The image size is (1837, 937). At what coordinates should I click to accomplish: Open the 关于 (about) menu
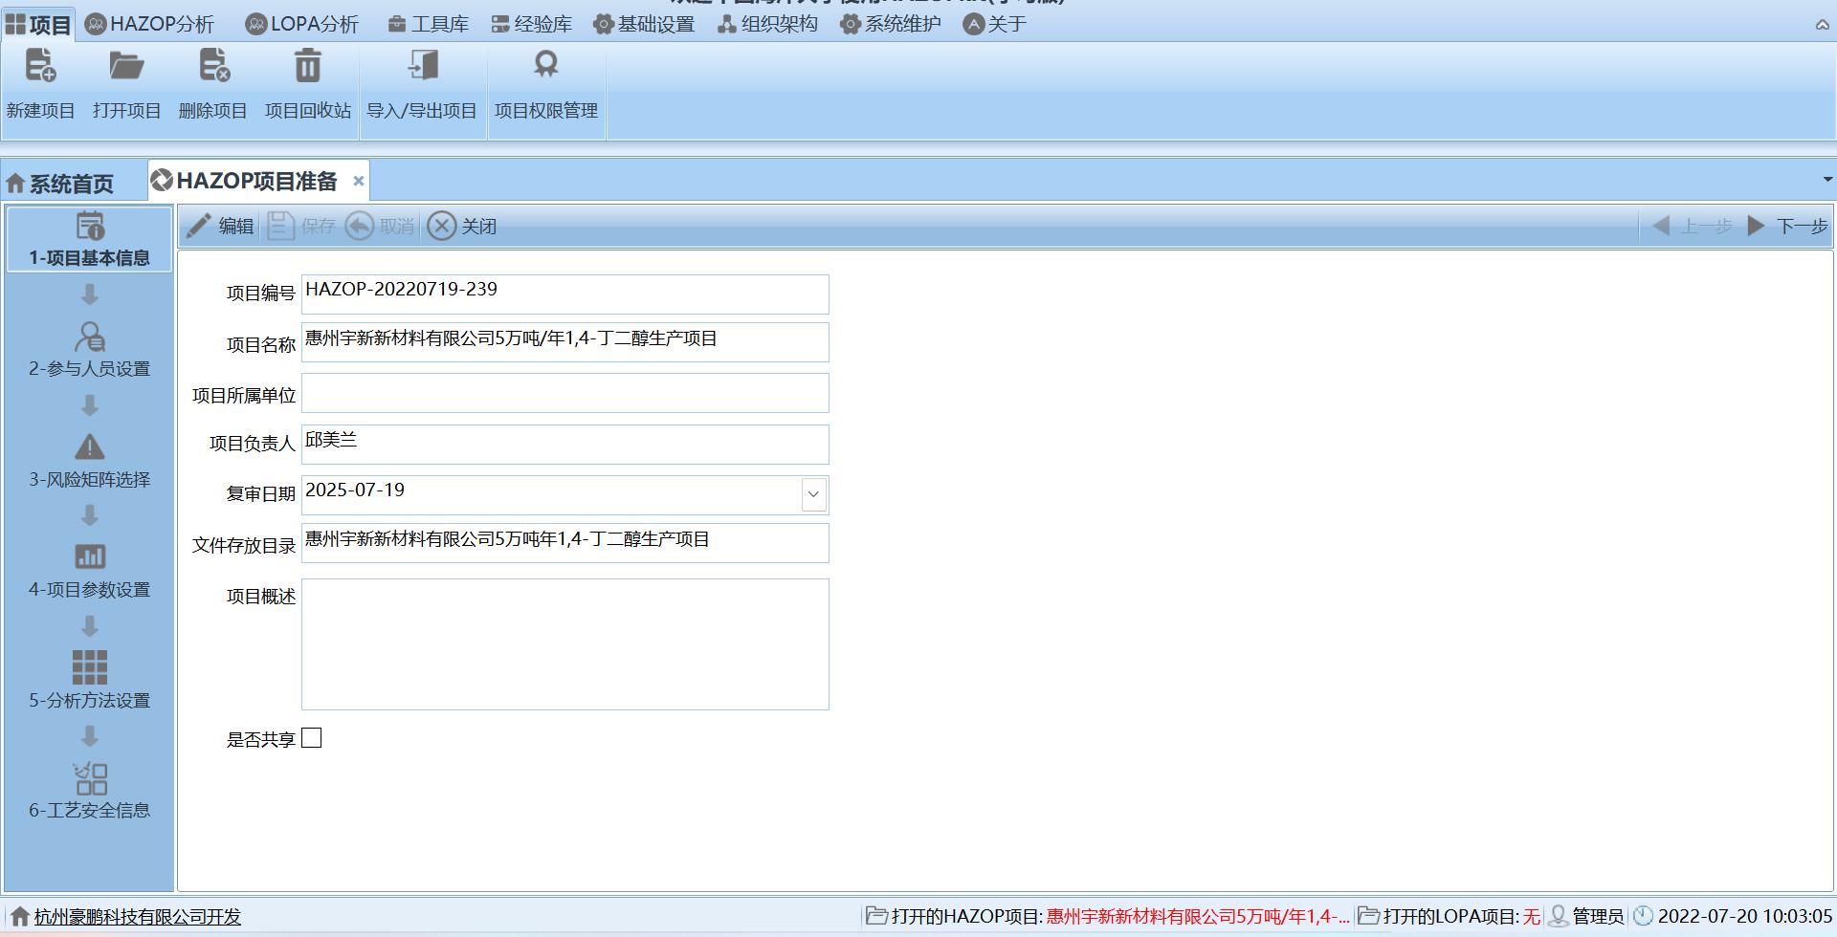click(995, 25)
